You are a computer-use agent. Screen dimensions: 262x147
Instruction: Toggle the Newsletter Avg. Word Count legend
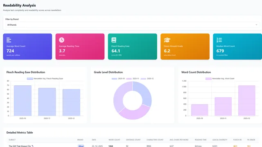pyautogui.click(x=220, y=78)
